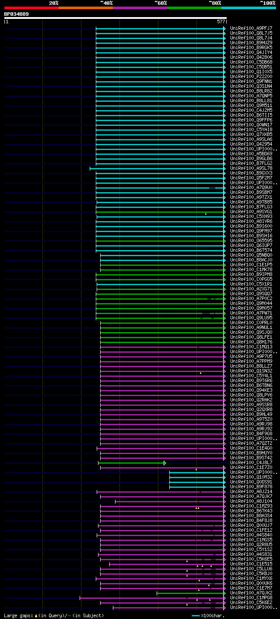
Task: Click the short green bar for UniRef100_C4J8L7
Action: pyautogui.click(x=131, y=462)
